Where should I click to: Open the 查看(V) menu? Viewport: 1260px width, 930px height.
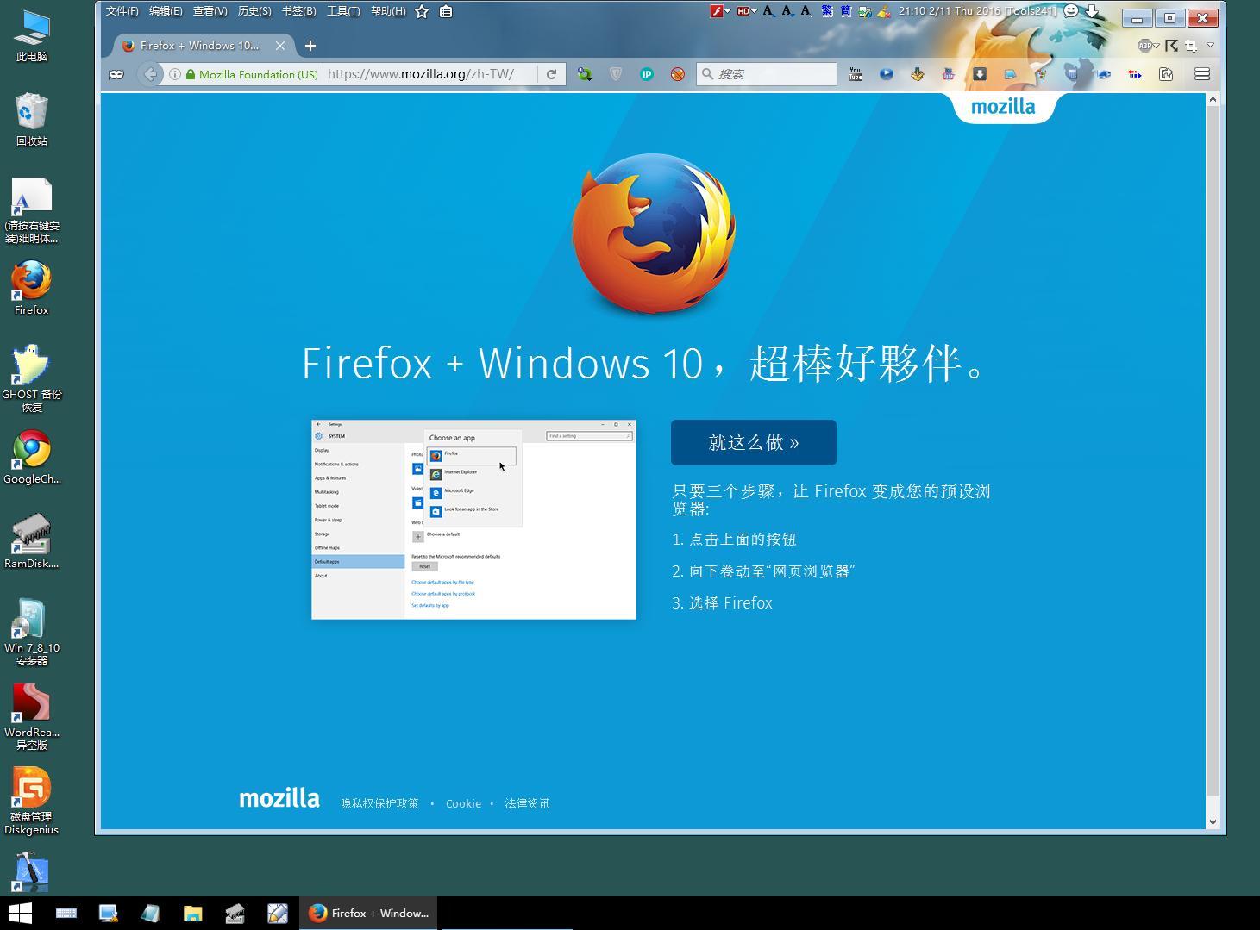pyautogui.click(x=210, y=11)
